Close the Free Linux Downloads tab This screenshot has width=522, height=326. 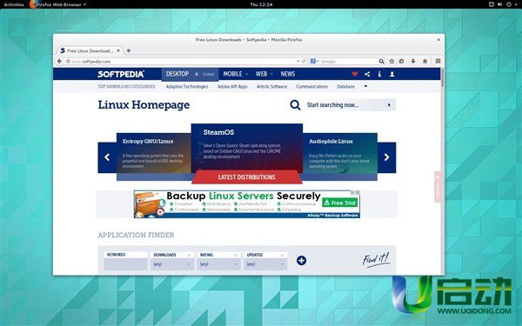click(x=118, y=50)
